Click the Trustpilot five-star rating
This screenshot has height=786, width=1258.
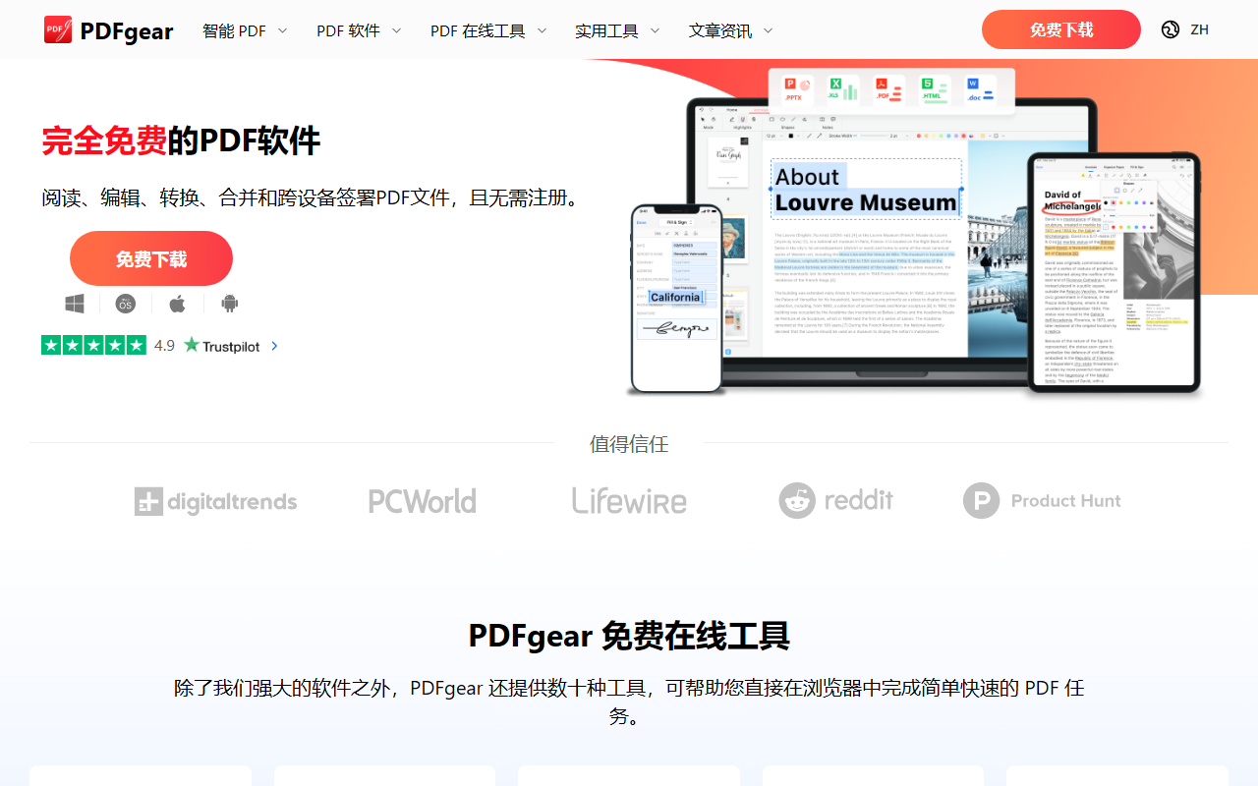[93, 345]
